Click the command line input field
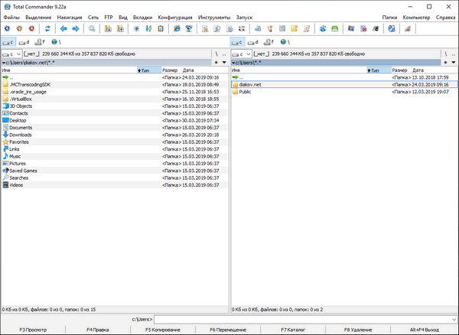459x335 pixels. pyautogui.click(x=304, y=319)
